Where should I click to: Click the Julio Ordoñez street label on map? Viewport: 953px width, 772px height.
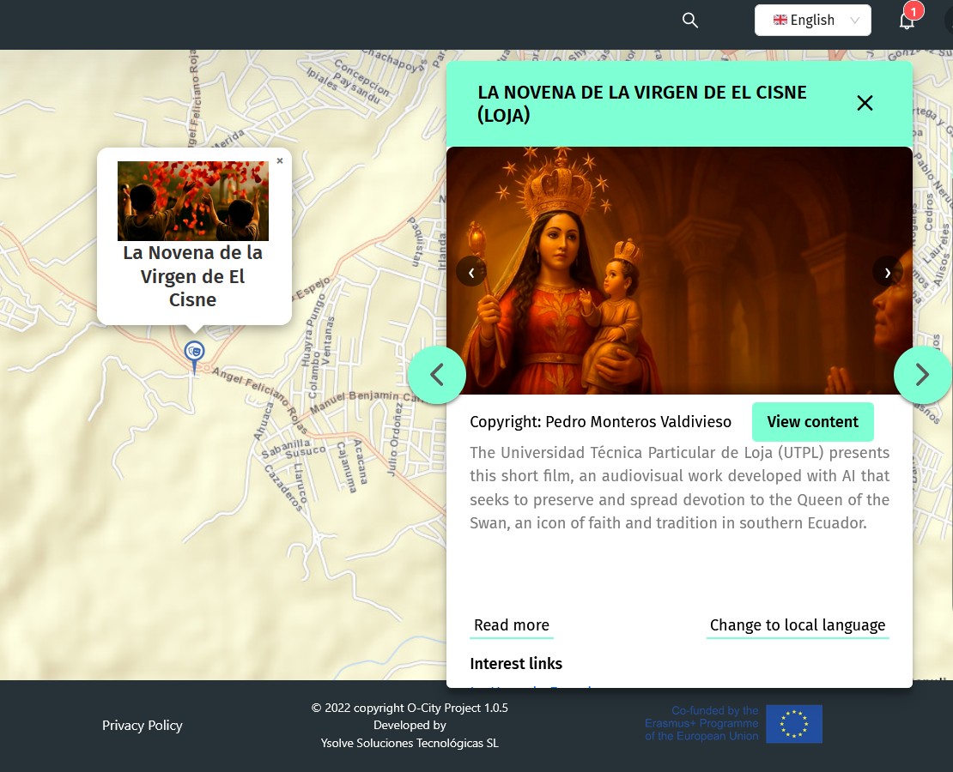coord(394,439)
